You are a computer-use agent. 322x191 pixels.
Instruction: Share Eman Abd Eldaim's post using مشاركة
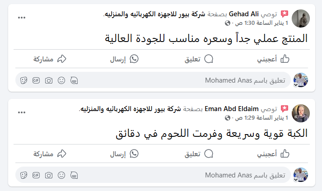pyautogui.click(x=50, y=154)
